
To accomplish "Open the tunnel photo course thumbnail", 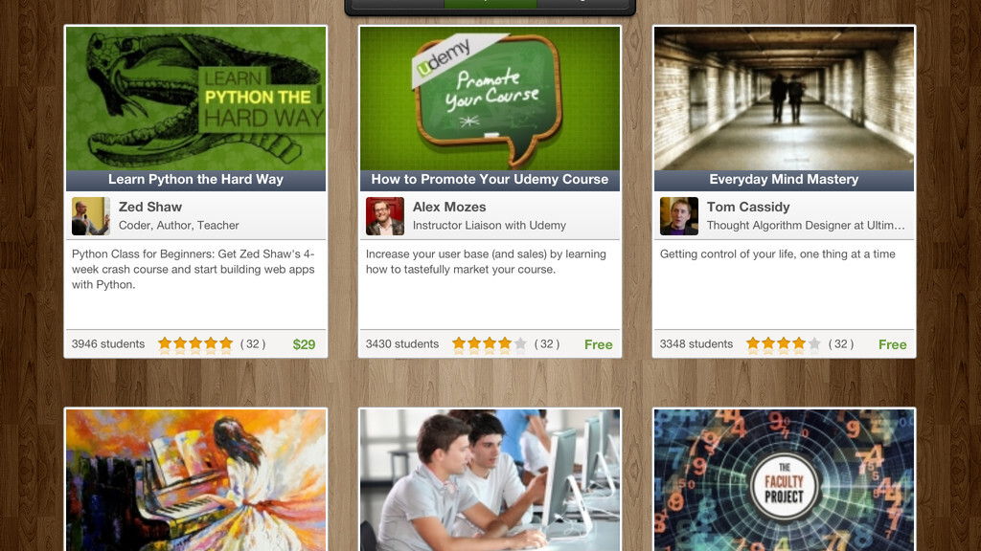I will click(784, 99).
